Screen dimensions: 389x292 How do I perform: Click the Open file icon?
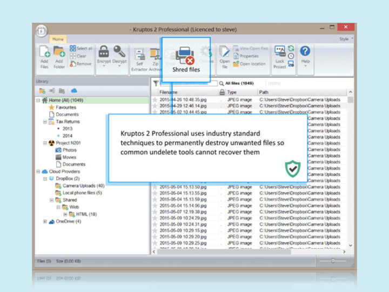click(225, 53)
